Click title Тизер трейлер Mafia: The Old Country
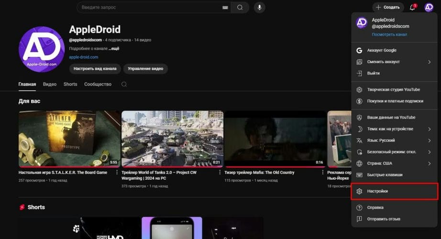 tap(259, 173)
